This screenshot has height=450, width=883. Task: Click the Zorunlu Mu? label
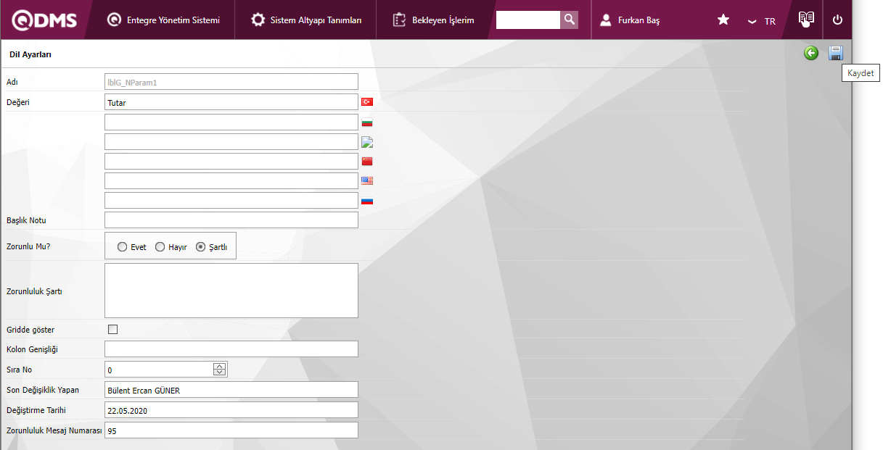(28, 246)
